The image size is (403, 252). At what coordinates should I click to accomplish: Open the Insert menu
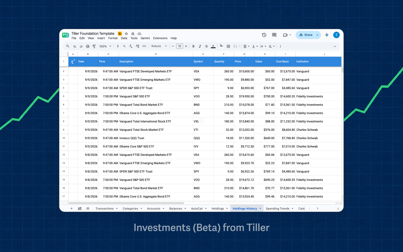101,38
